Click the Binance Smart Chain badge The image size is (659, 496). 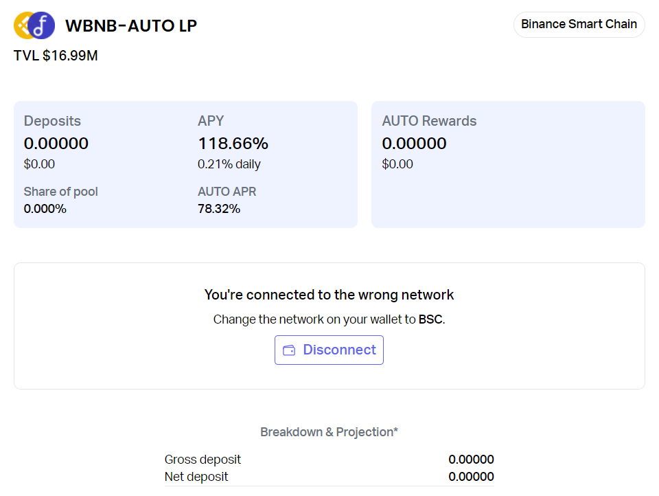tap(579, 25)
